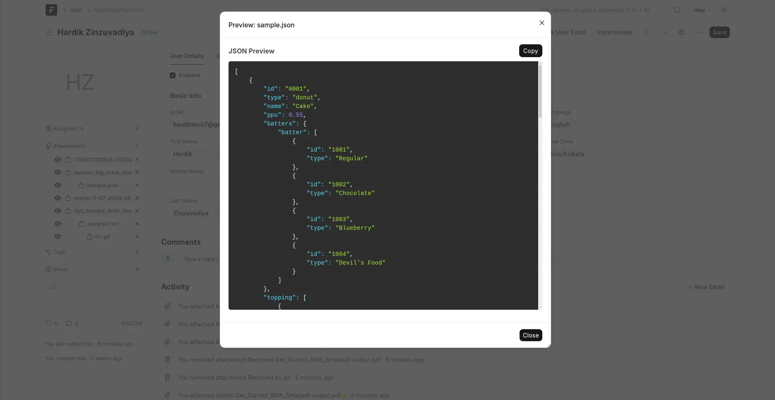The height and width of the screenshot is (400, 775).
Task: Preview sample.json via eye icon
Action: (x=58, y=185)
